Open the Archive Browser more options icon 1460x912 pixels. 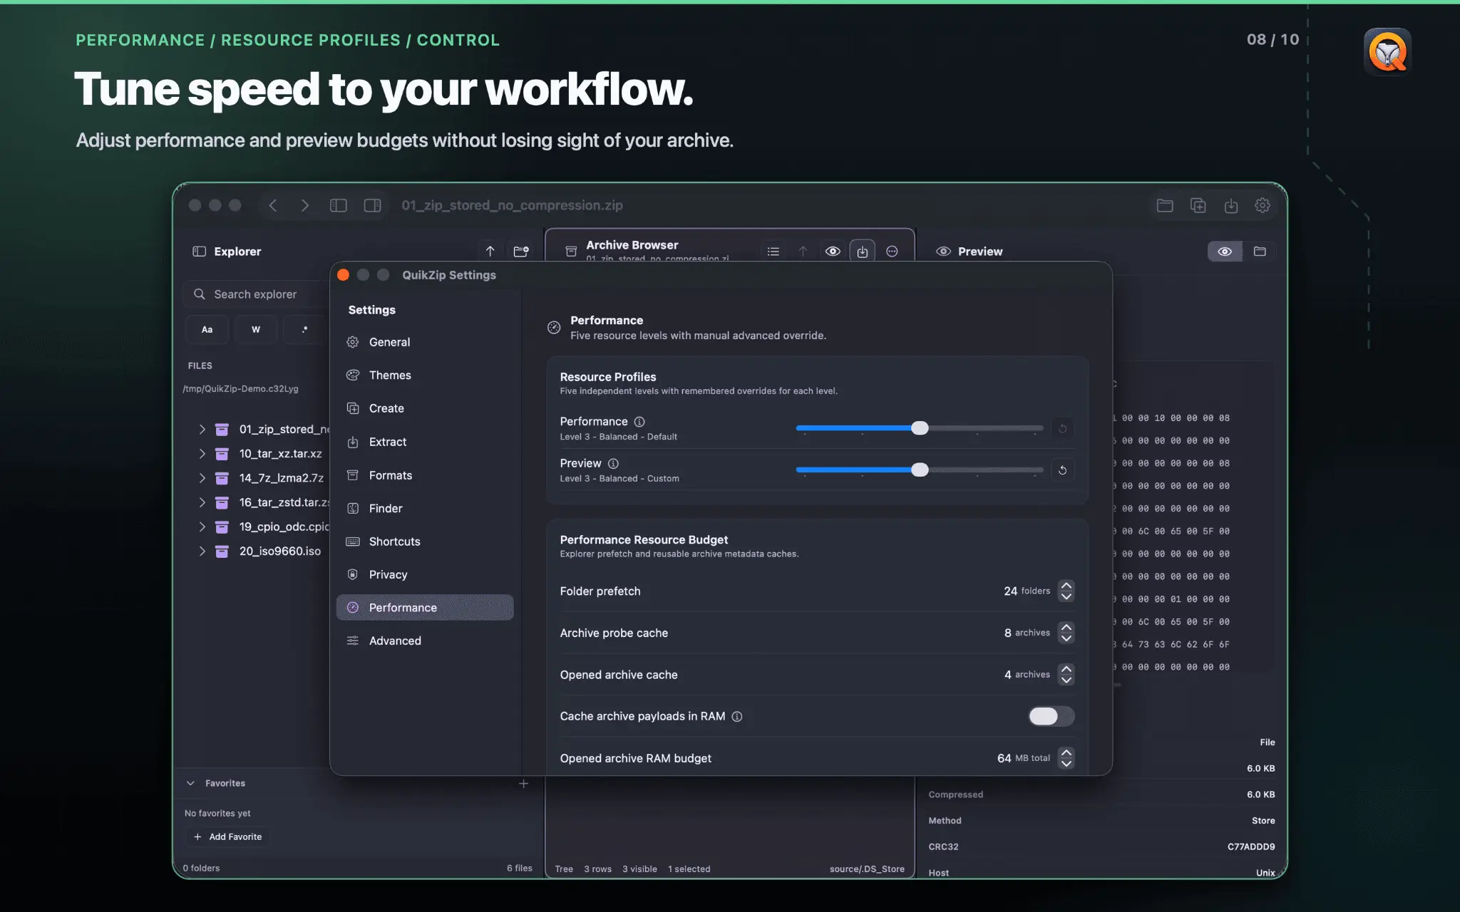pyautogui.click(x=892, y=251)
